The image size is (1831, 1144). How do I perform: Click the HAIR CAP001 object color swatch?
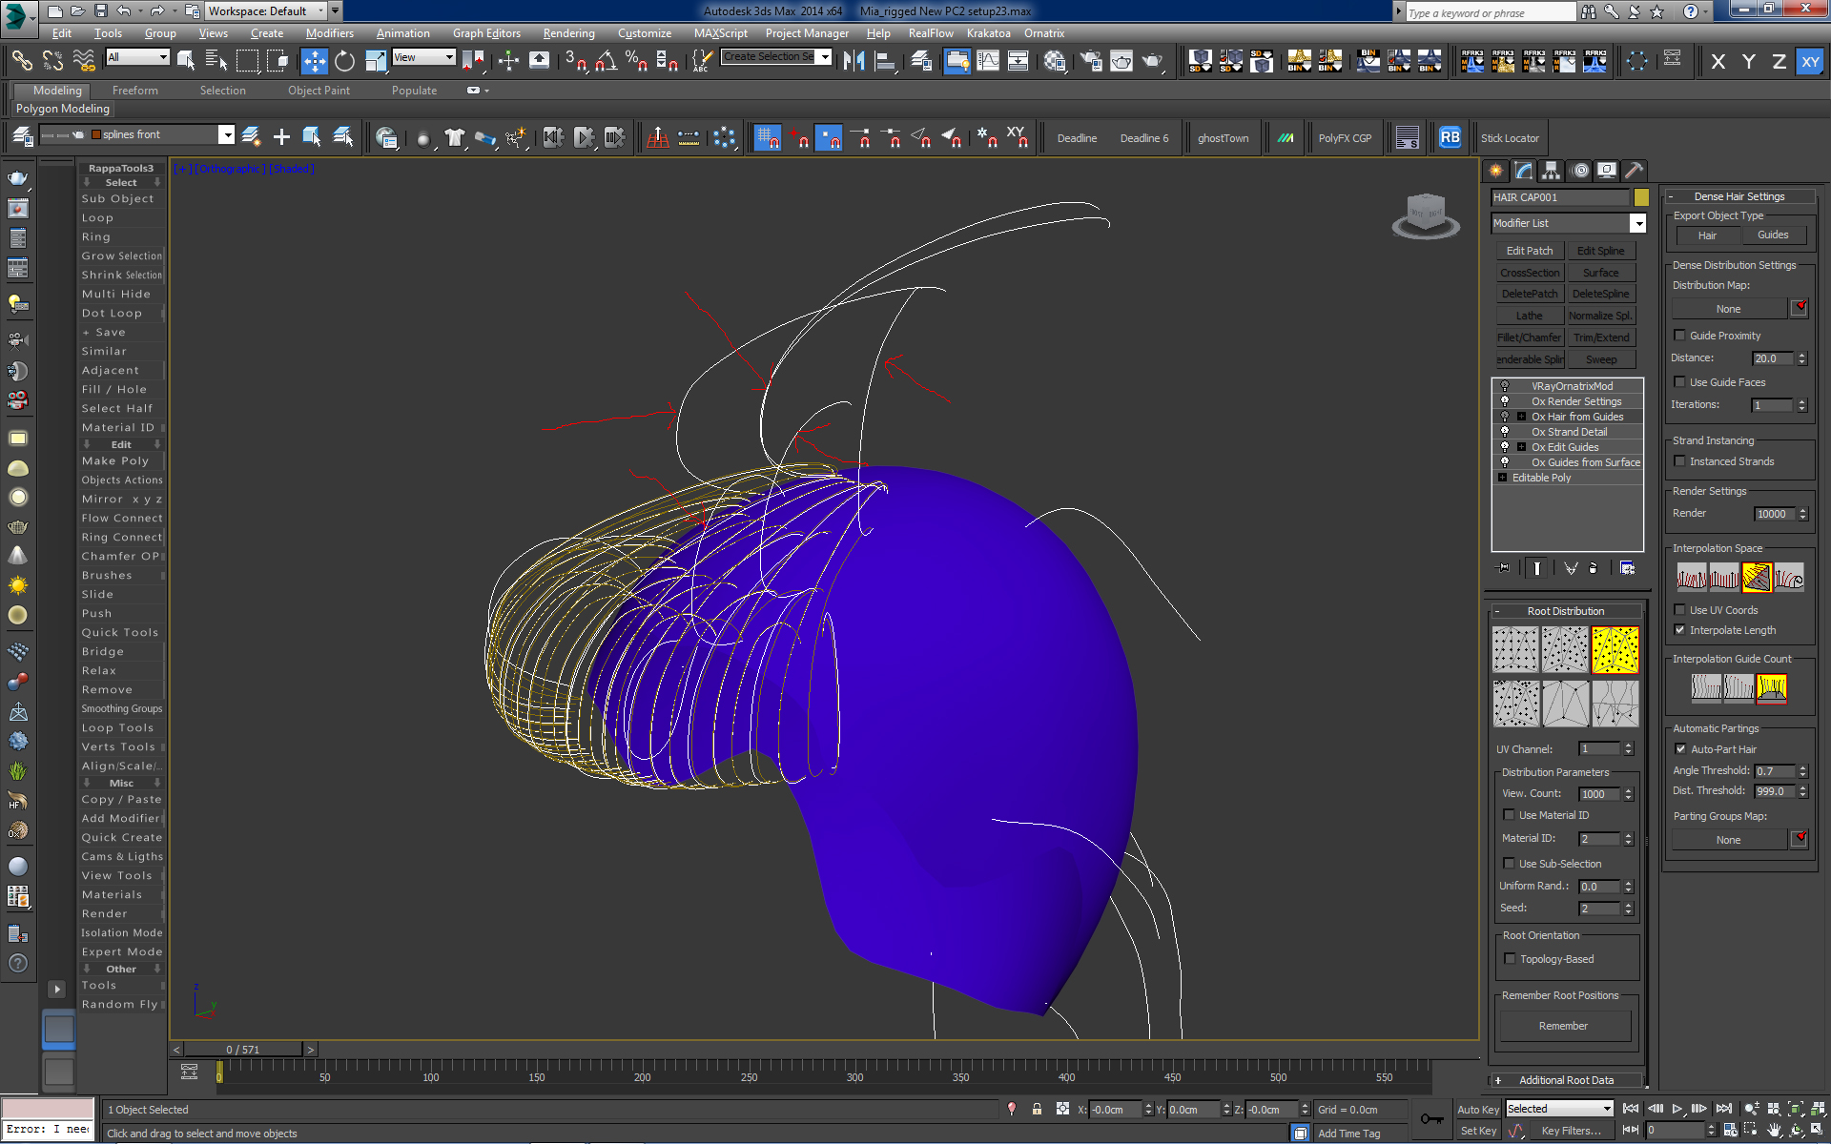pyautogui.click(x=1641, y=197)
